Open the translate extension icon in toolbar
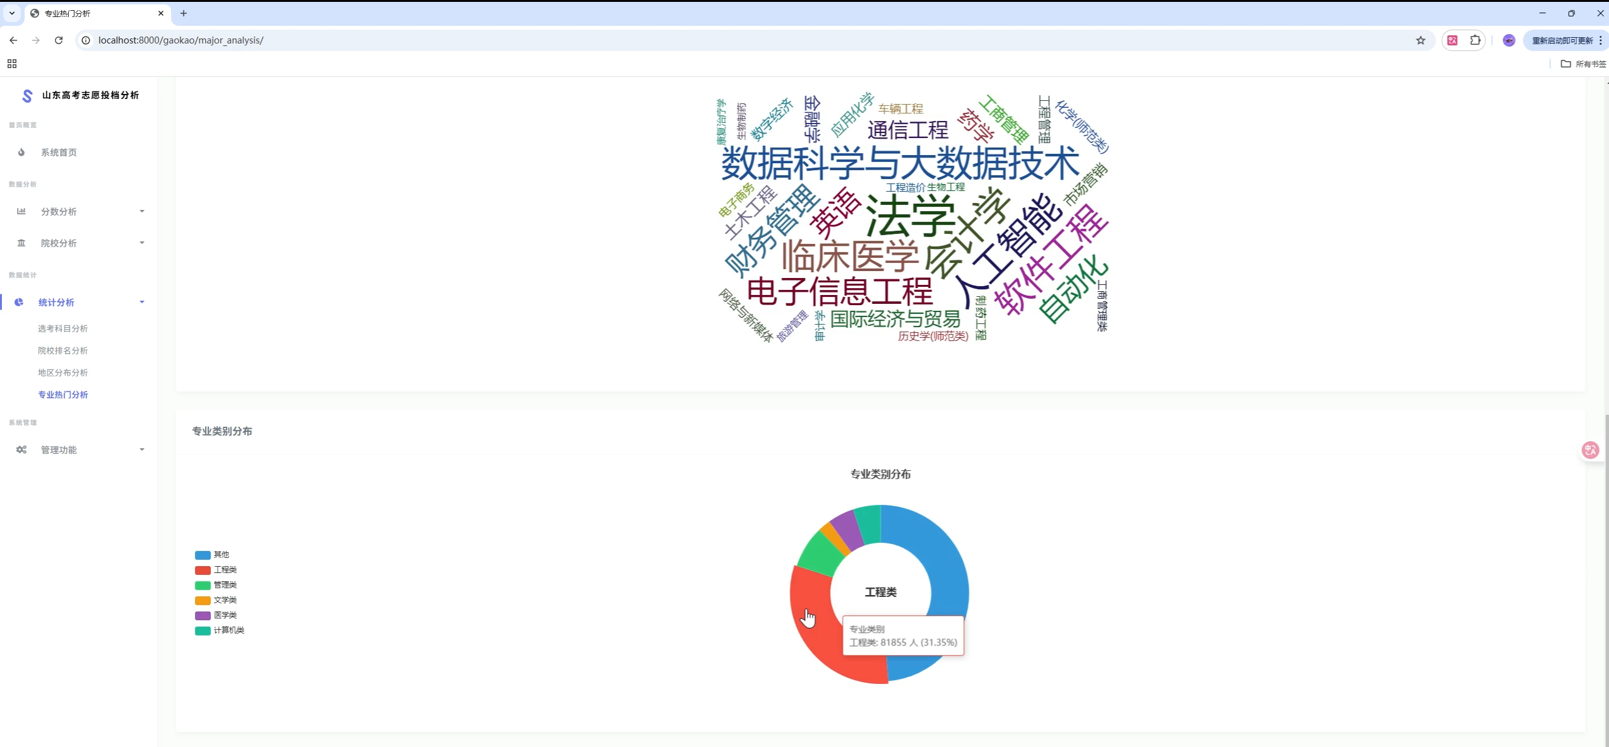The width and height of the screenshot is (1609, 747). coord(1453,40)
